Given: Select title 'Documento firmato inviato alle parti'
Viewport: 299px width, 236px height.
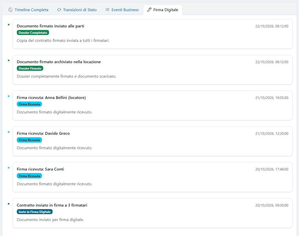Looking at the screenshot, I should pos(50,26).
